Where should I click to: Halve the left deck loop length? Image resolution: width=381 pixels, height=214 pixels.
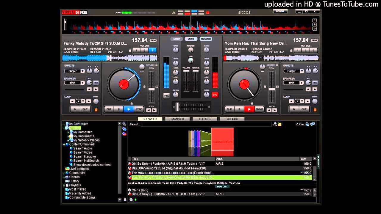[x=72, y=101]
